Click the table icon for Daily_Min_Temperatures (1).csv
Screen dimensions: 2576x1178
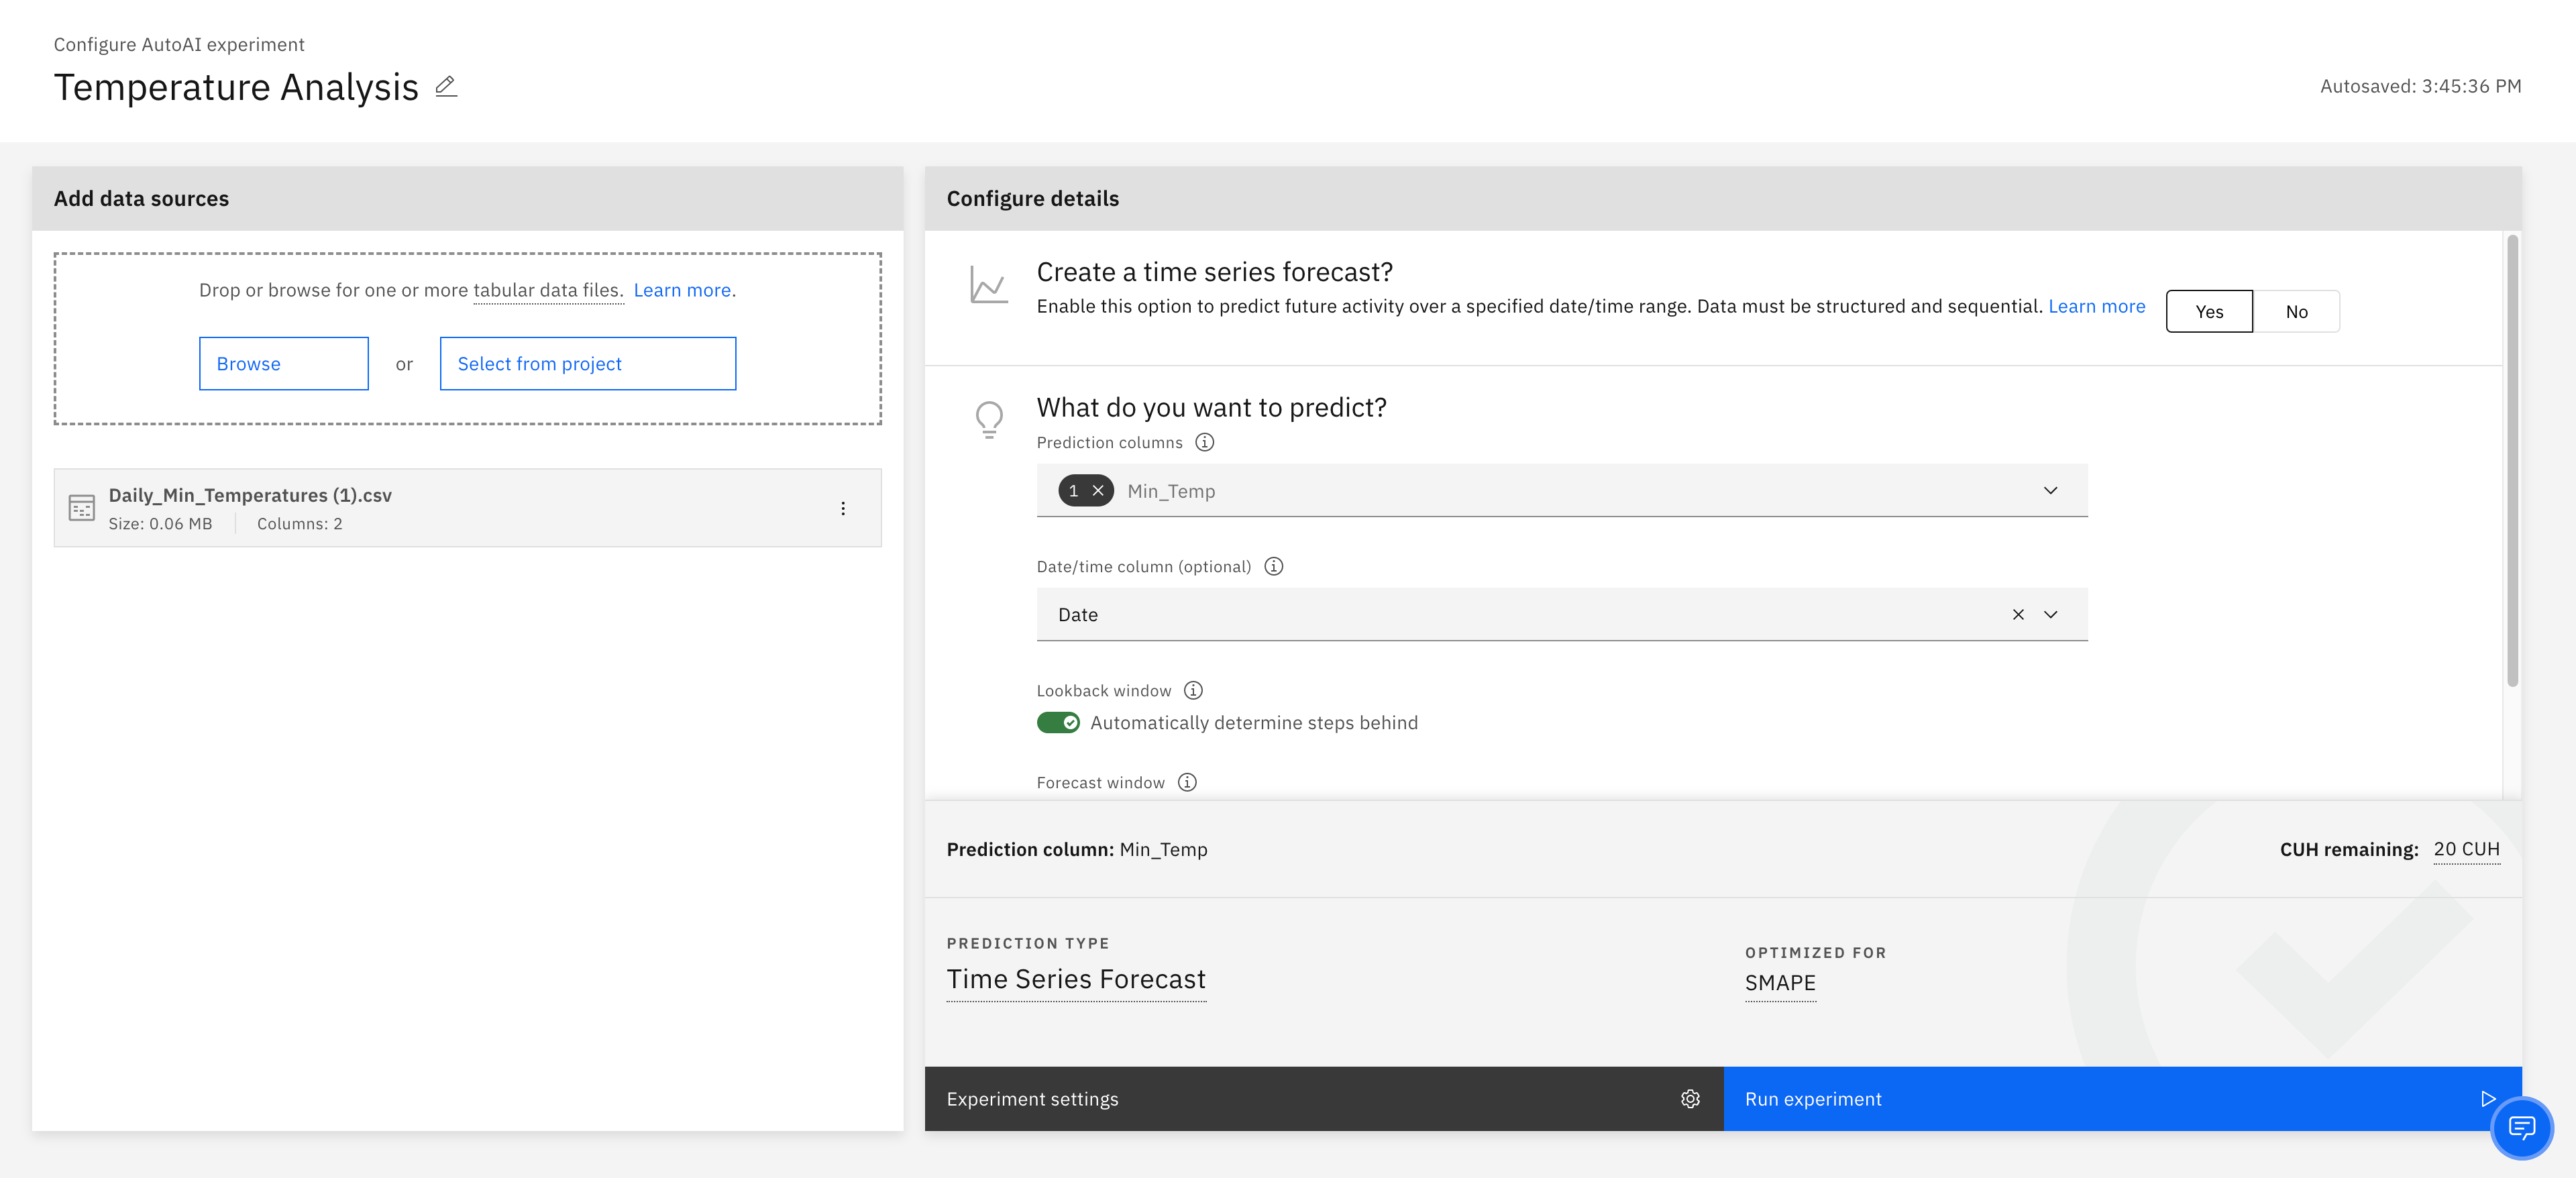tap(82, 508)
